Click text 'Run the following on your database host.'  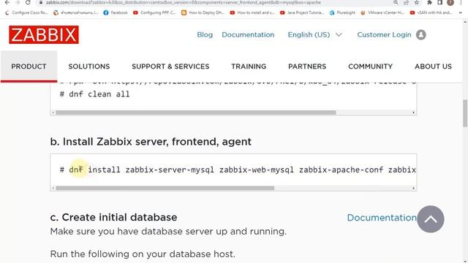coord(143,254)
